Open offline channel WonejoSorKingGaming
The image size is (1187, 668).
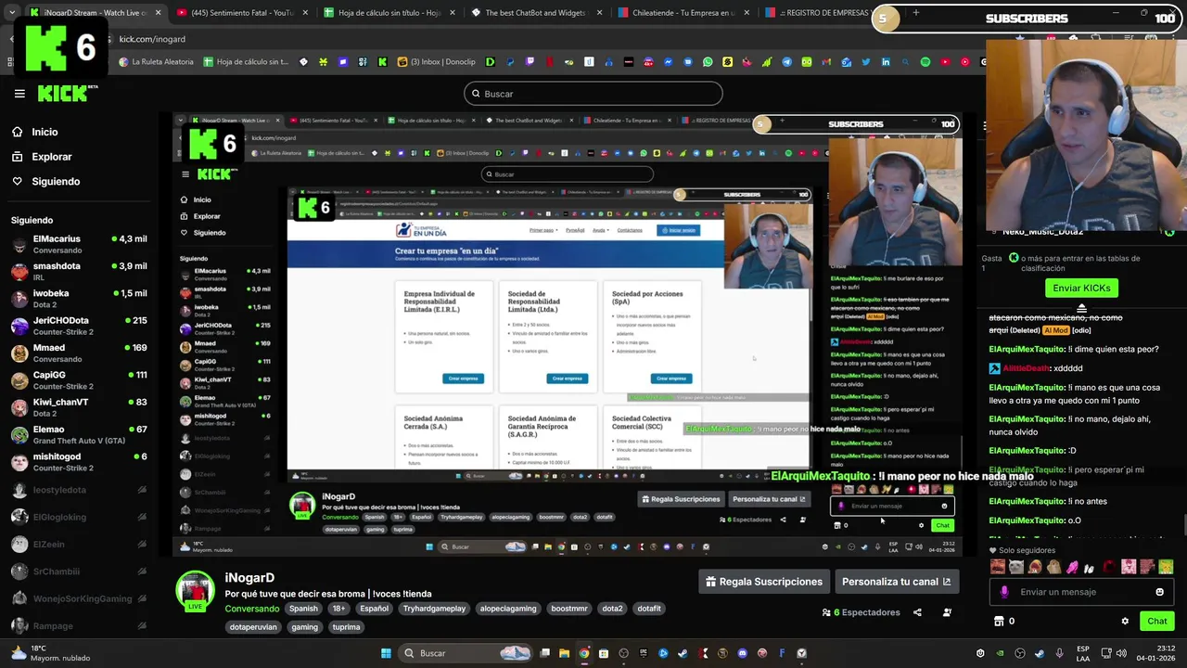[79, 598]
